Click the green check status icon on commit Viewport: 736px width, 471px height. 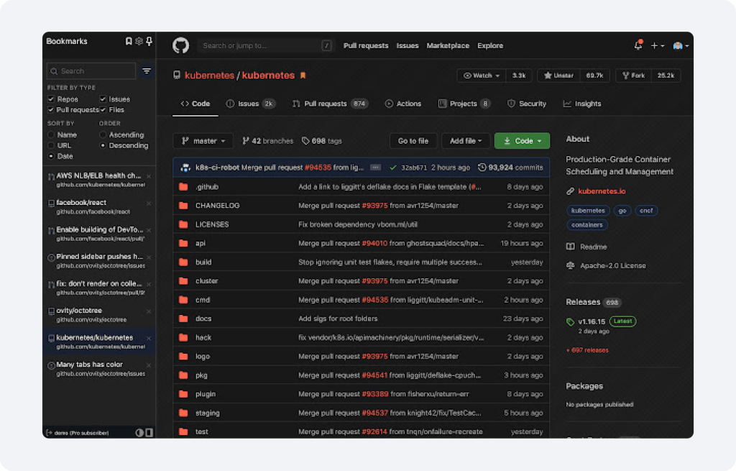(393, 167)
